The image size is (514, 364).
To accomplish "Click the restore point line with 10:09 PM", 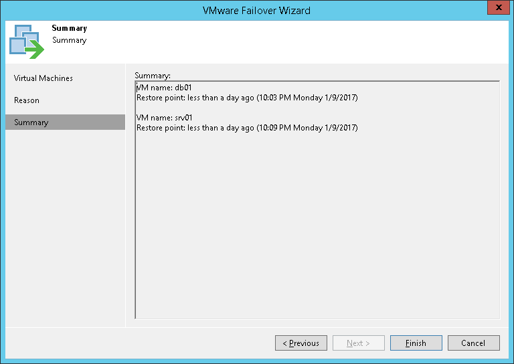I will (247, 128).
